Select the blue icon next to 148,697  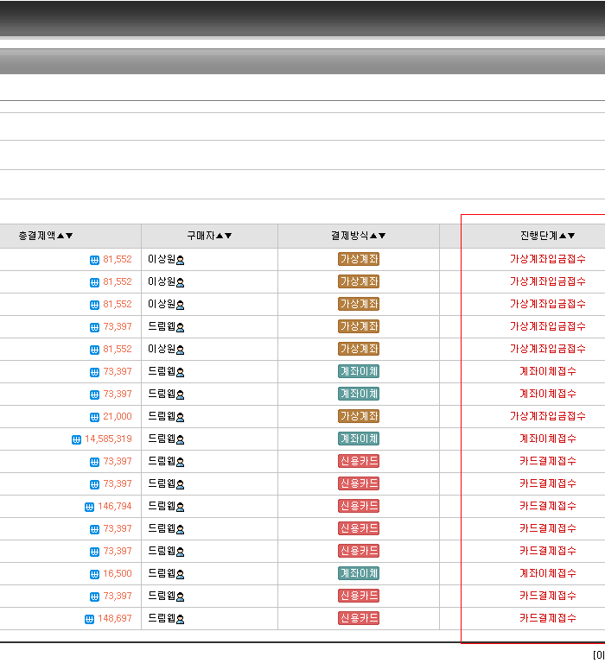[89, 619]
